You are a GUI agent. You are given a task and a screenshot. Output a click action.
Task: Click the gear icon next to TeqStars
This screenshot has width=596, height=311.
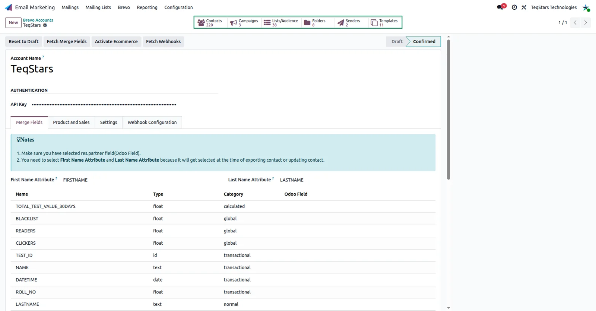[x=45, y=25]
